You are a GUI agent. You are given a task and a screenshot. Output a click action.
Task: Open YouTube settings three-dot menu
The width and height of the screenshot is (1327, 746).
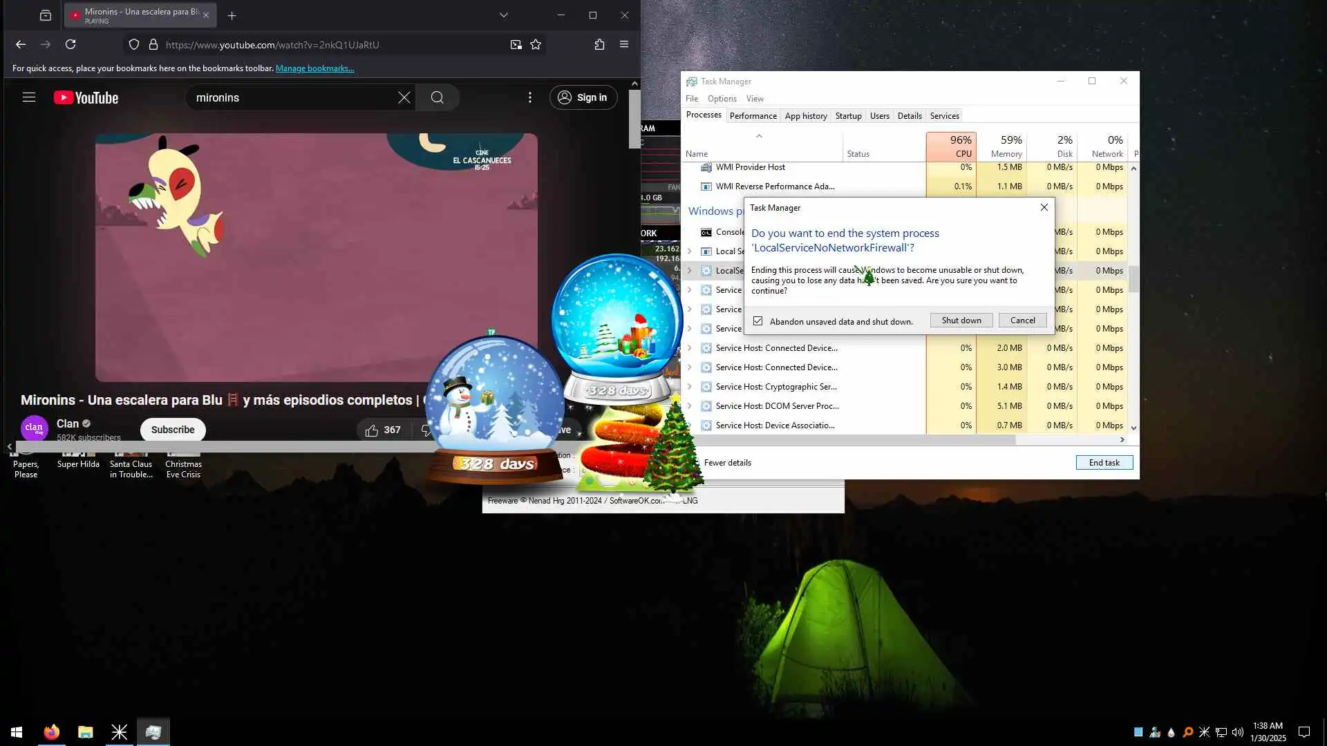tap(530, 97)
